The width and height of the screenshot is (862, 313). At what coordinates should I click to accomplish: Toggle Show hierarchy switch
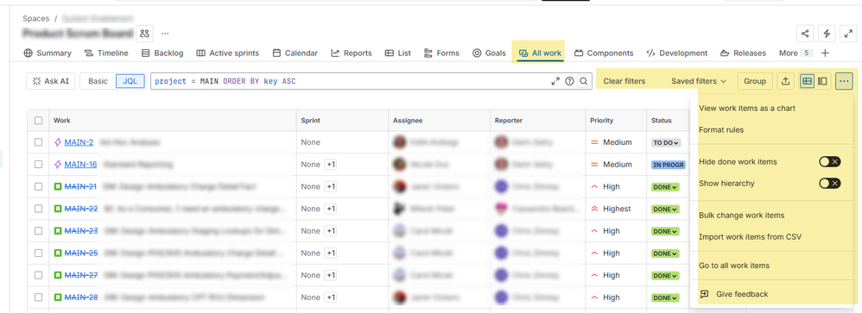point(829,184)
